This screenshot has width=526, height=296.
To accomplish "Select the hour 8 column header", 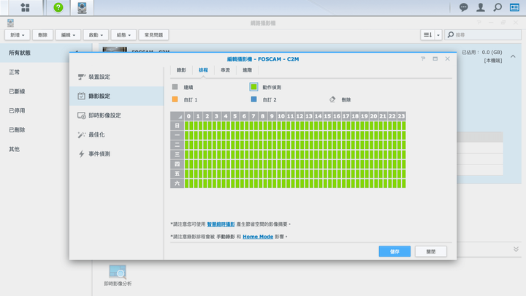I will [x=263, y=116].
